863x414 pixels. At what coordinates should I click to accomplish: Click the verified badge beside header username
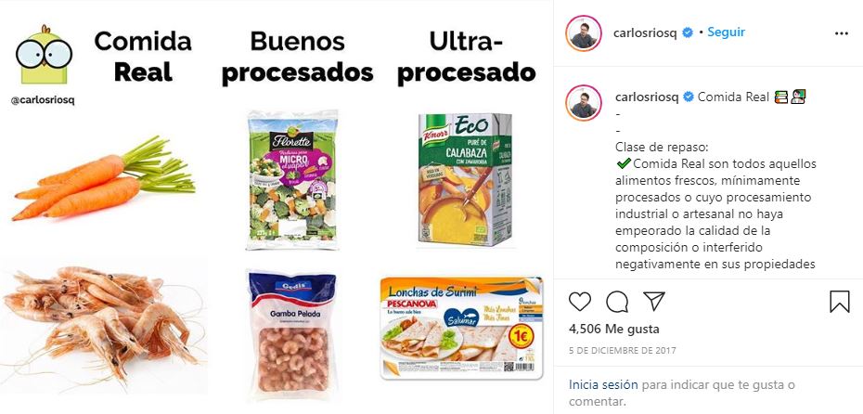tap(688, 32)
